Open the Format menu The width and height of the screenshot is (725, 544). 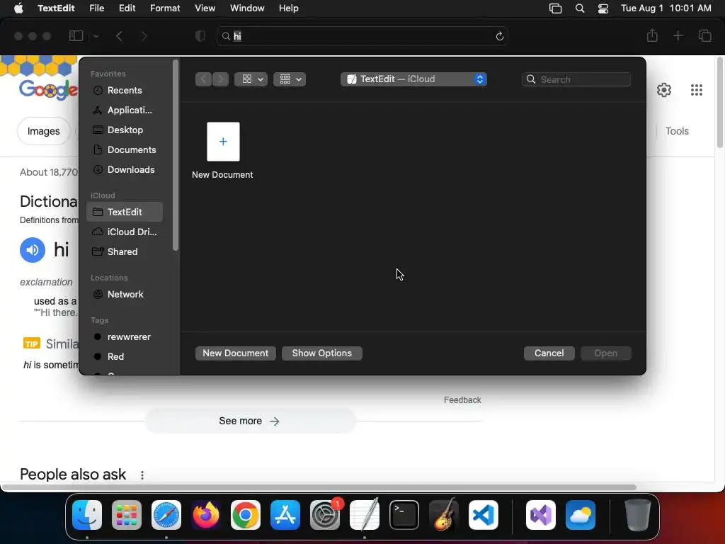165,8
